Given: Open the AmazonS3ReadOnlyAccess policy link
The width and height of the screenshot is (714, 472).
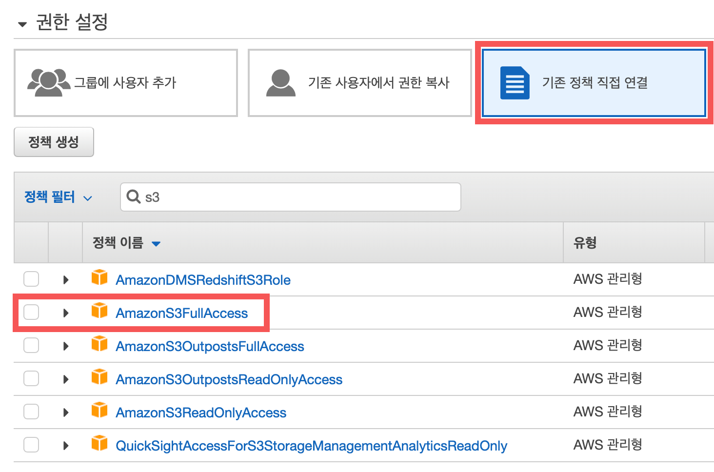Looking at the screenshot, I should (x=201, y=413).
